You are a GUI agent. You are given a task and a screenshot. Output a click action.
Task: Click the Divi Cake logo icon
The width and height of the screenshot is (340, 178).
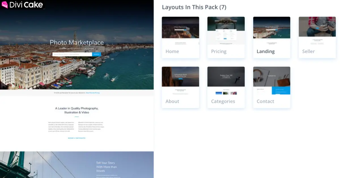click(x=5, y=5)
